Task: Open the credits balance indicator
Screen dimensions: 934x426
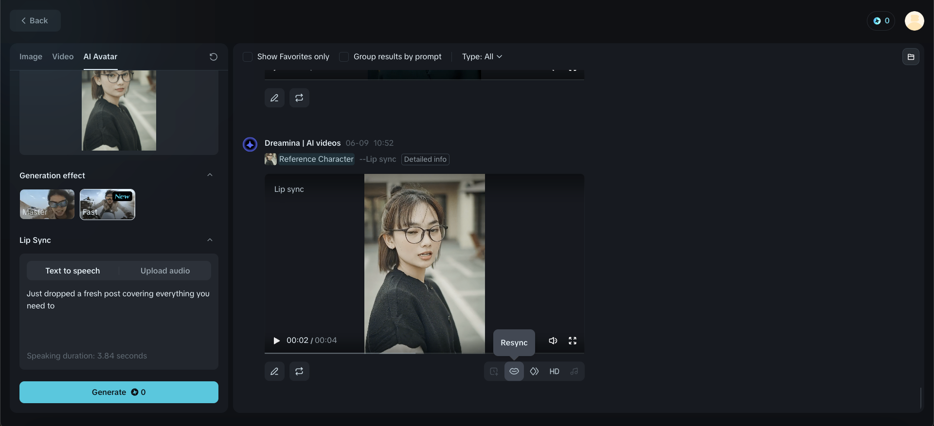Action: 881,21
